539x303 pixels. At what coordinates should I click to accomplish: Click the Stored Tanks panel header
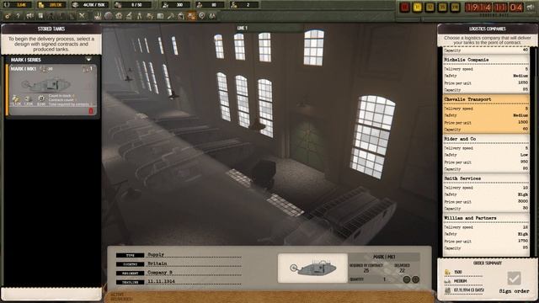tap(51, 29)
